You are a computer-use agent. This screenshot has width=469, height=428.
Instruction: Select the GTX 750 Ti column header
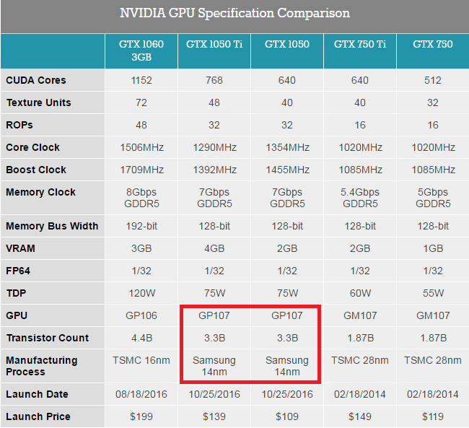point(359,45)
